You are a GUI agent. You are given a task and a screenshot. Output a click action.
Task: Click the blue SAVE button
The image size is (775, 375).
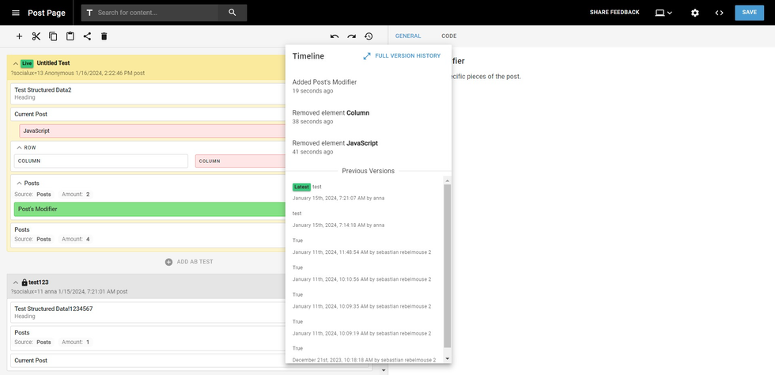(749, 13)
